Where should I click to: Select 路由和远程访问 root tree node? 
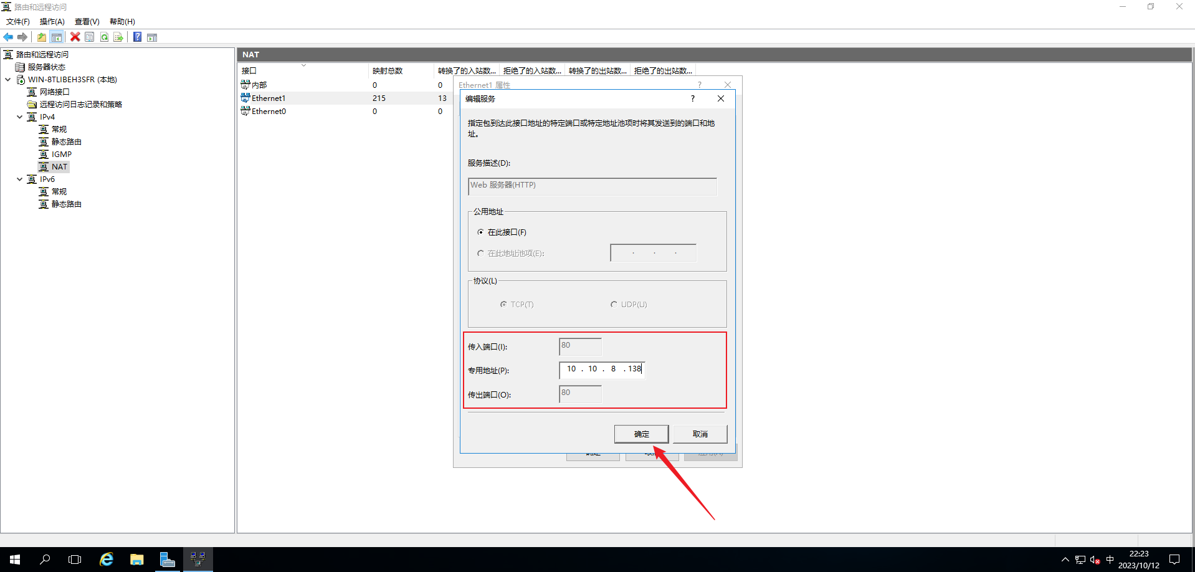coord(42,55)
